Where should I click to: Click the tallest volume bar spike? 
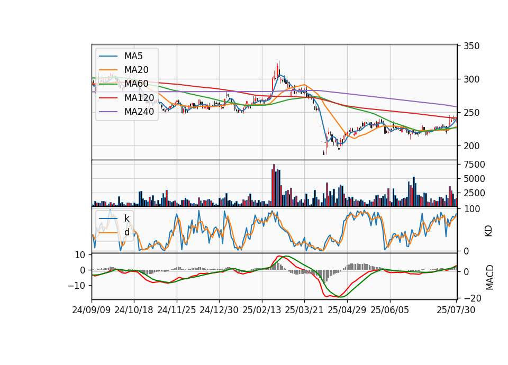coord(274,185)
